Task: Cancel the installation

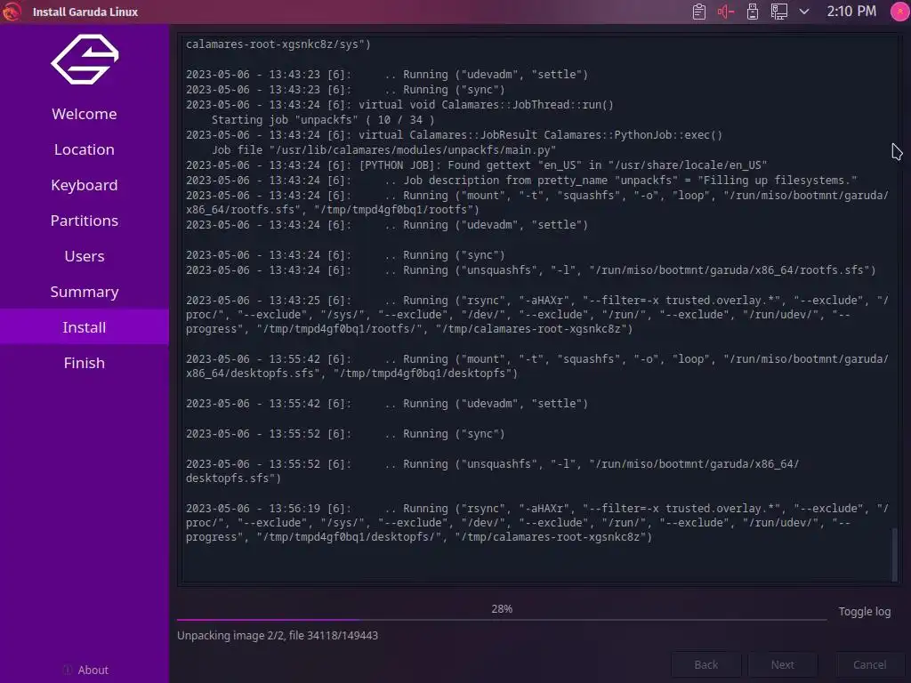Action: [870, 664]
